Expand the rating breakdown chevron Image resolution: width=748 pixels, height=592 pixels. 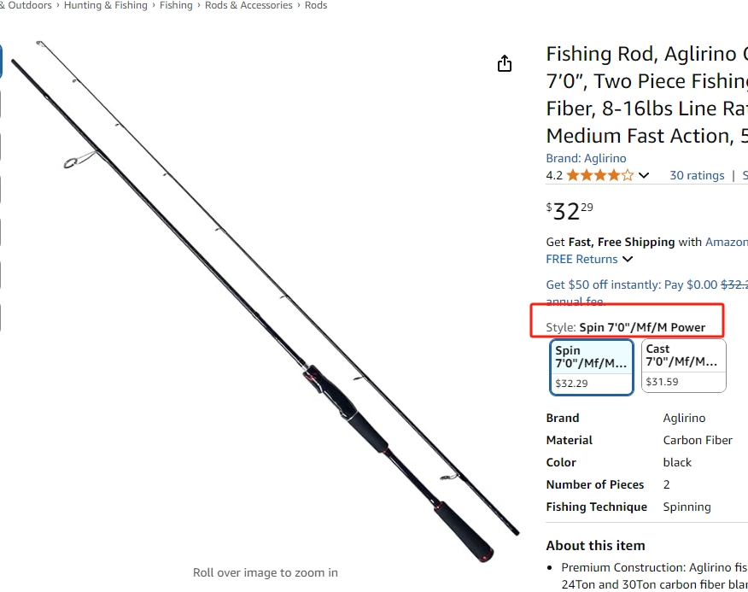pos(644,175)
